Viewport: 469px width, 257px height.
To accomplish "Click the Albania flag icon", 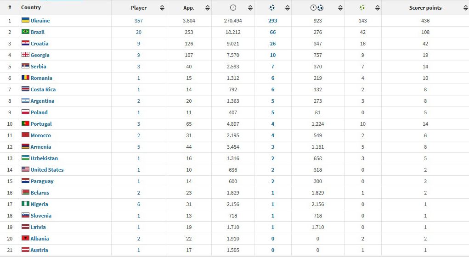I will click(x=26, y=239).
